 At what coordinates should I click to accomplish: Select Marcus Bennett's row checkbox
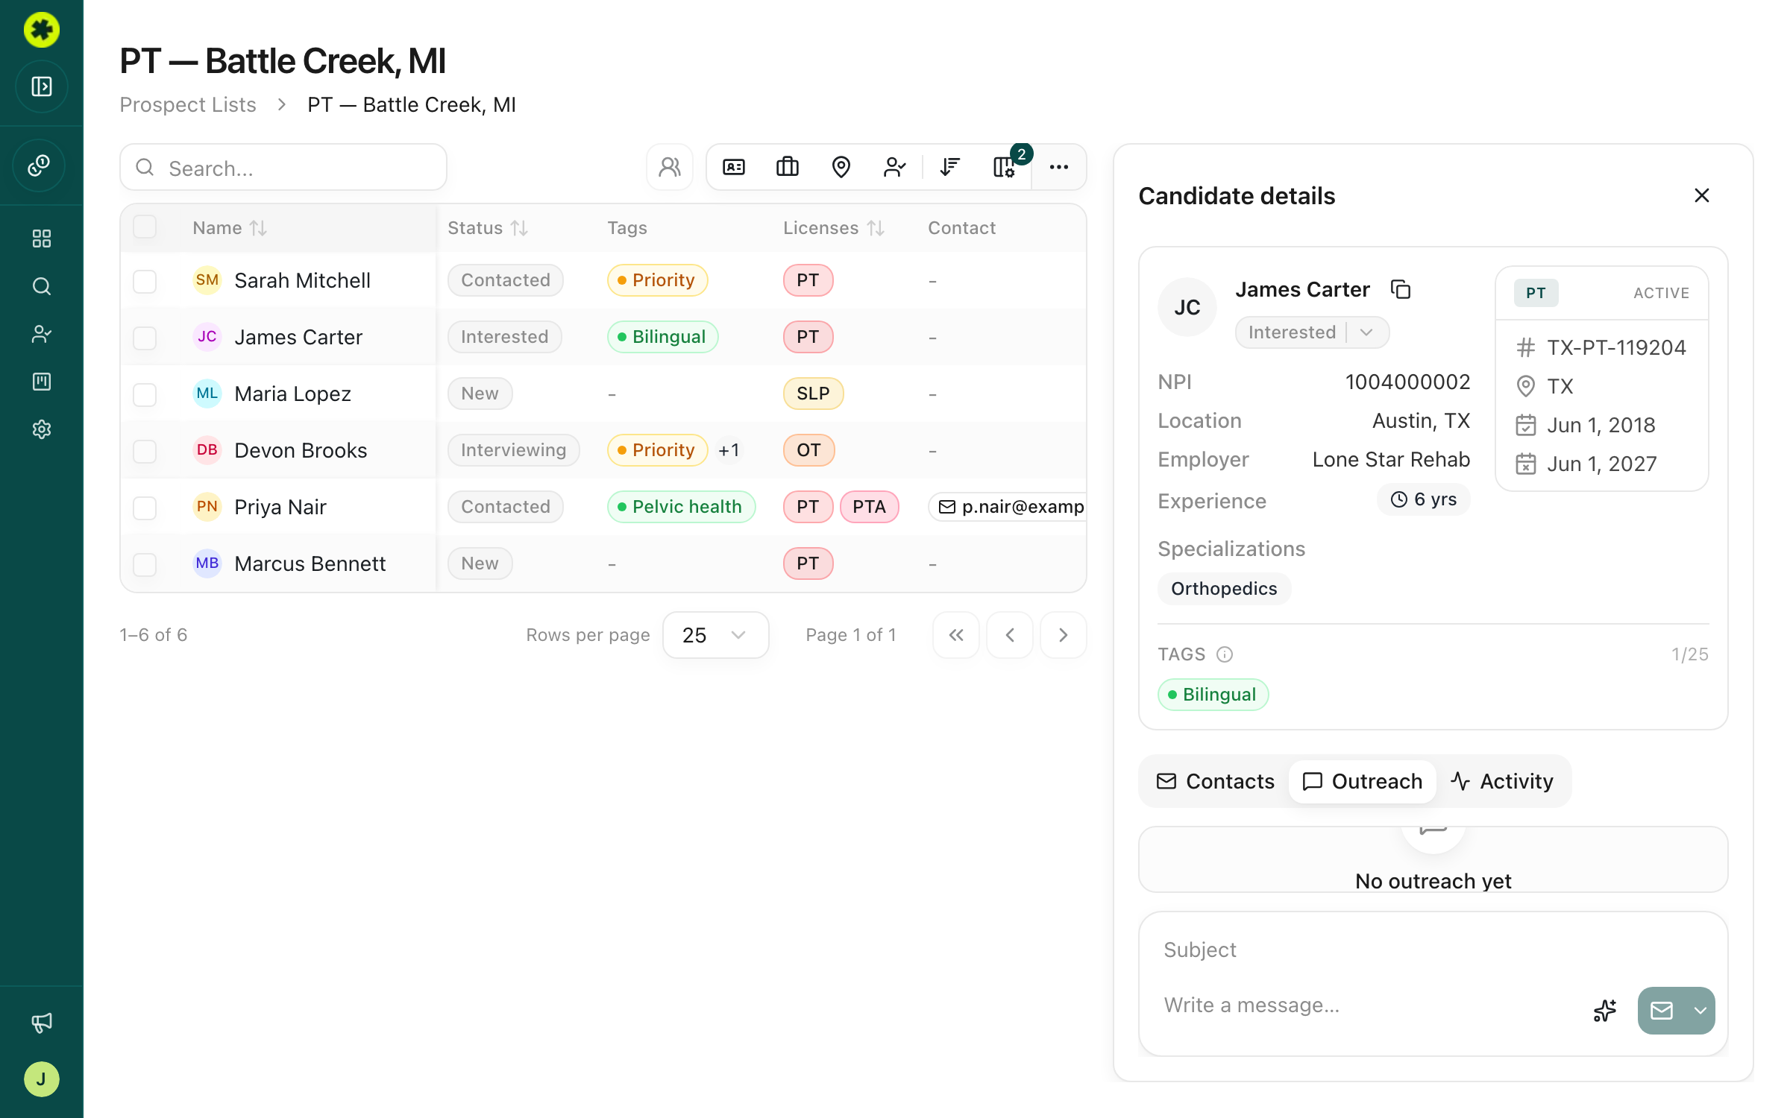tap(145, 564)
